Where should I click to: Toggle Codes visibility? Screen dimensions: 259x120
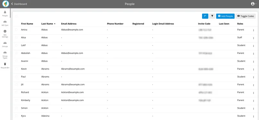[x=245, y=16]
